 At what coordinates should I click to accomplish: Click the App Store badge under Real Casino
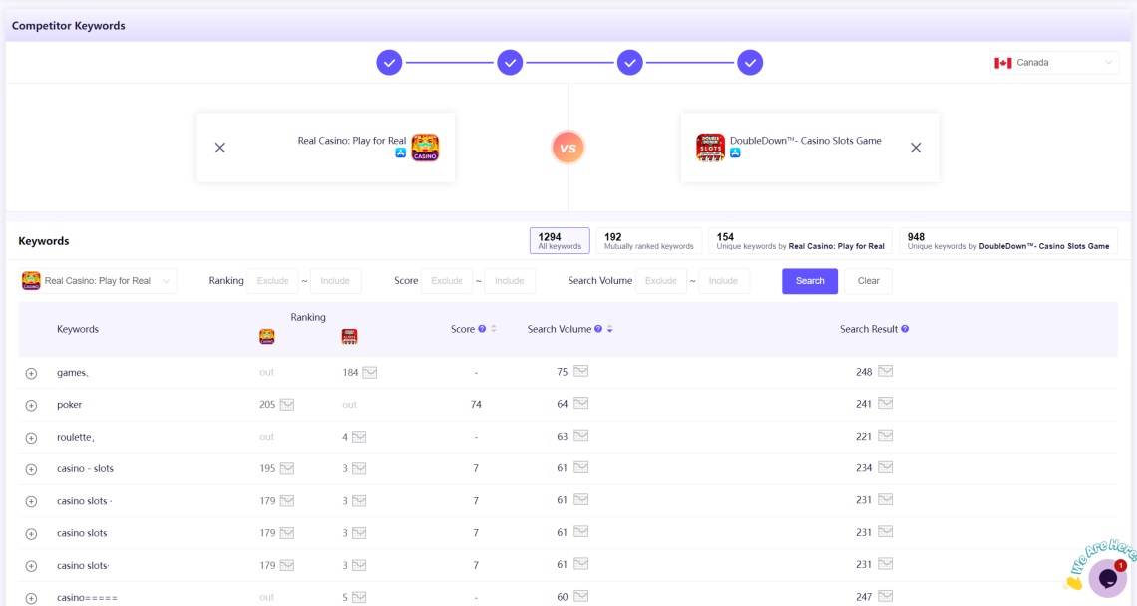(400, 152)
